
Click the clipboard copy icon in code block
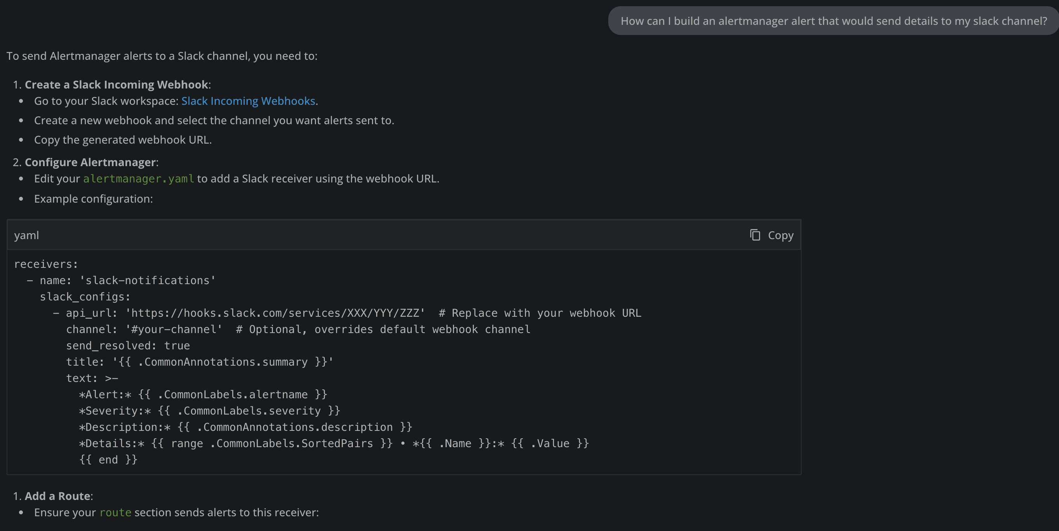[x=755, y=235]
